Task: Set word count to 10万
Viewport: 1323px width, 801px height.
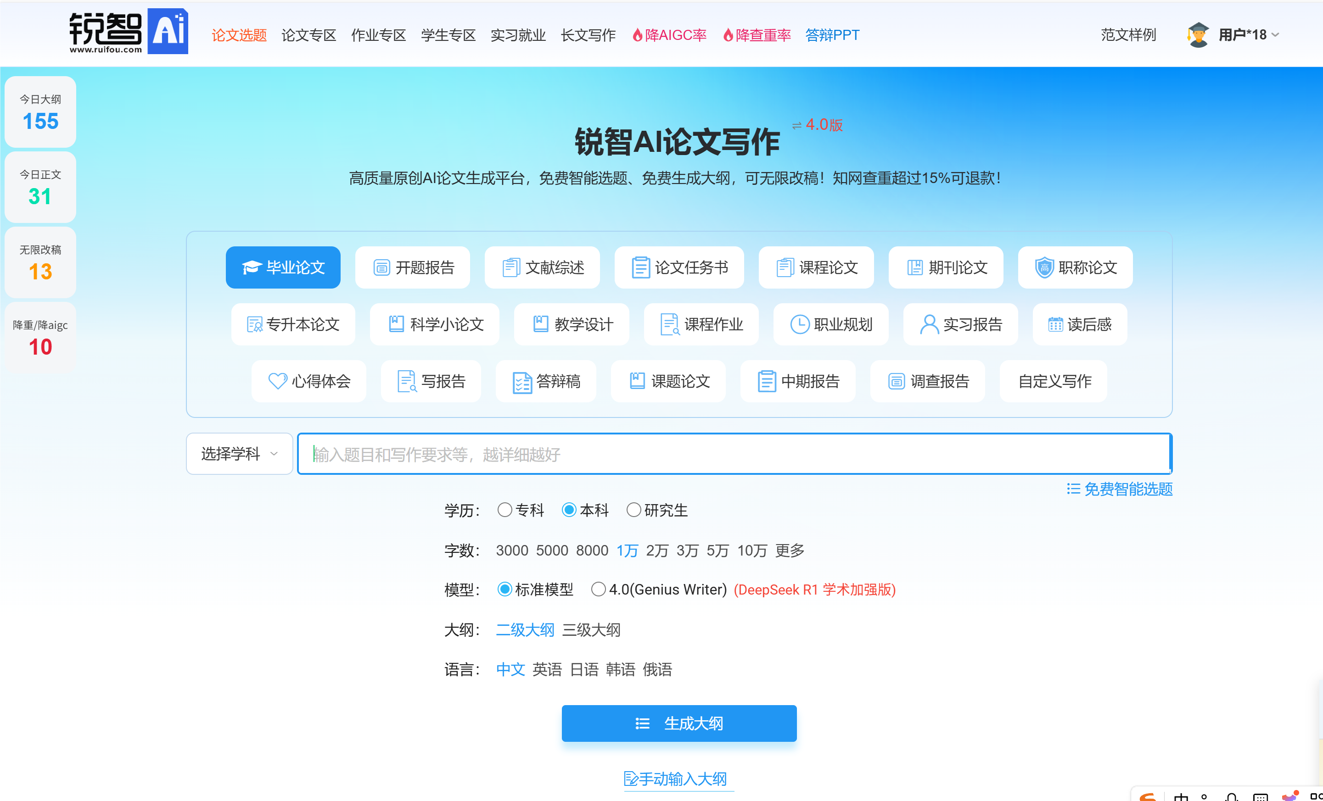Action: [x=752, y=551]
